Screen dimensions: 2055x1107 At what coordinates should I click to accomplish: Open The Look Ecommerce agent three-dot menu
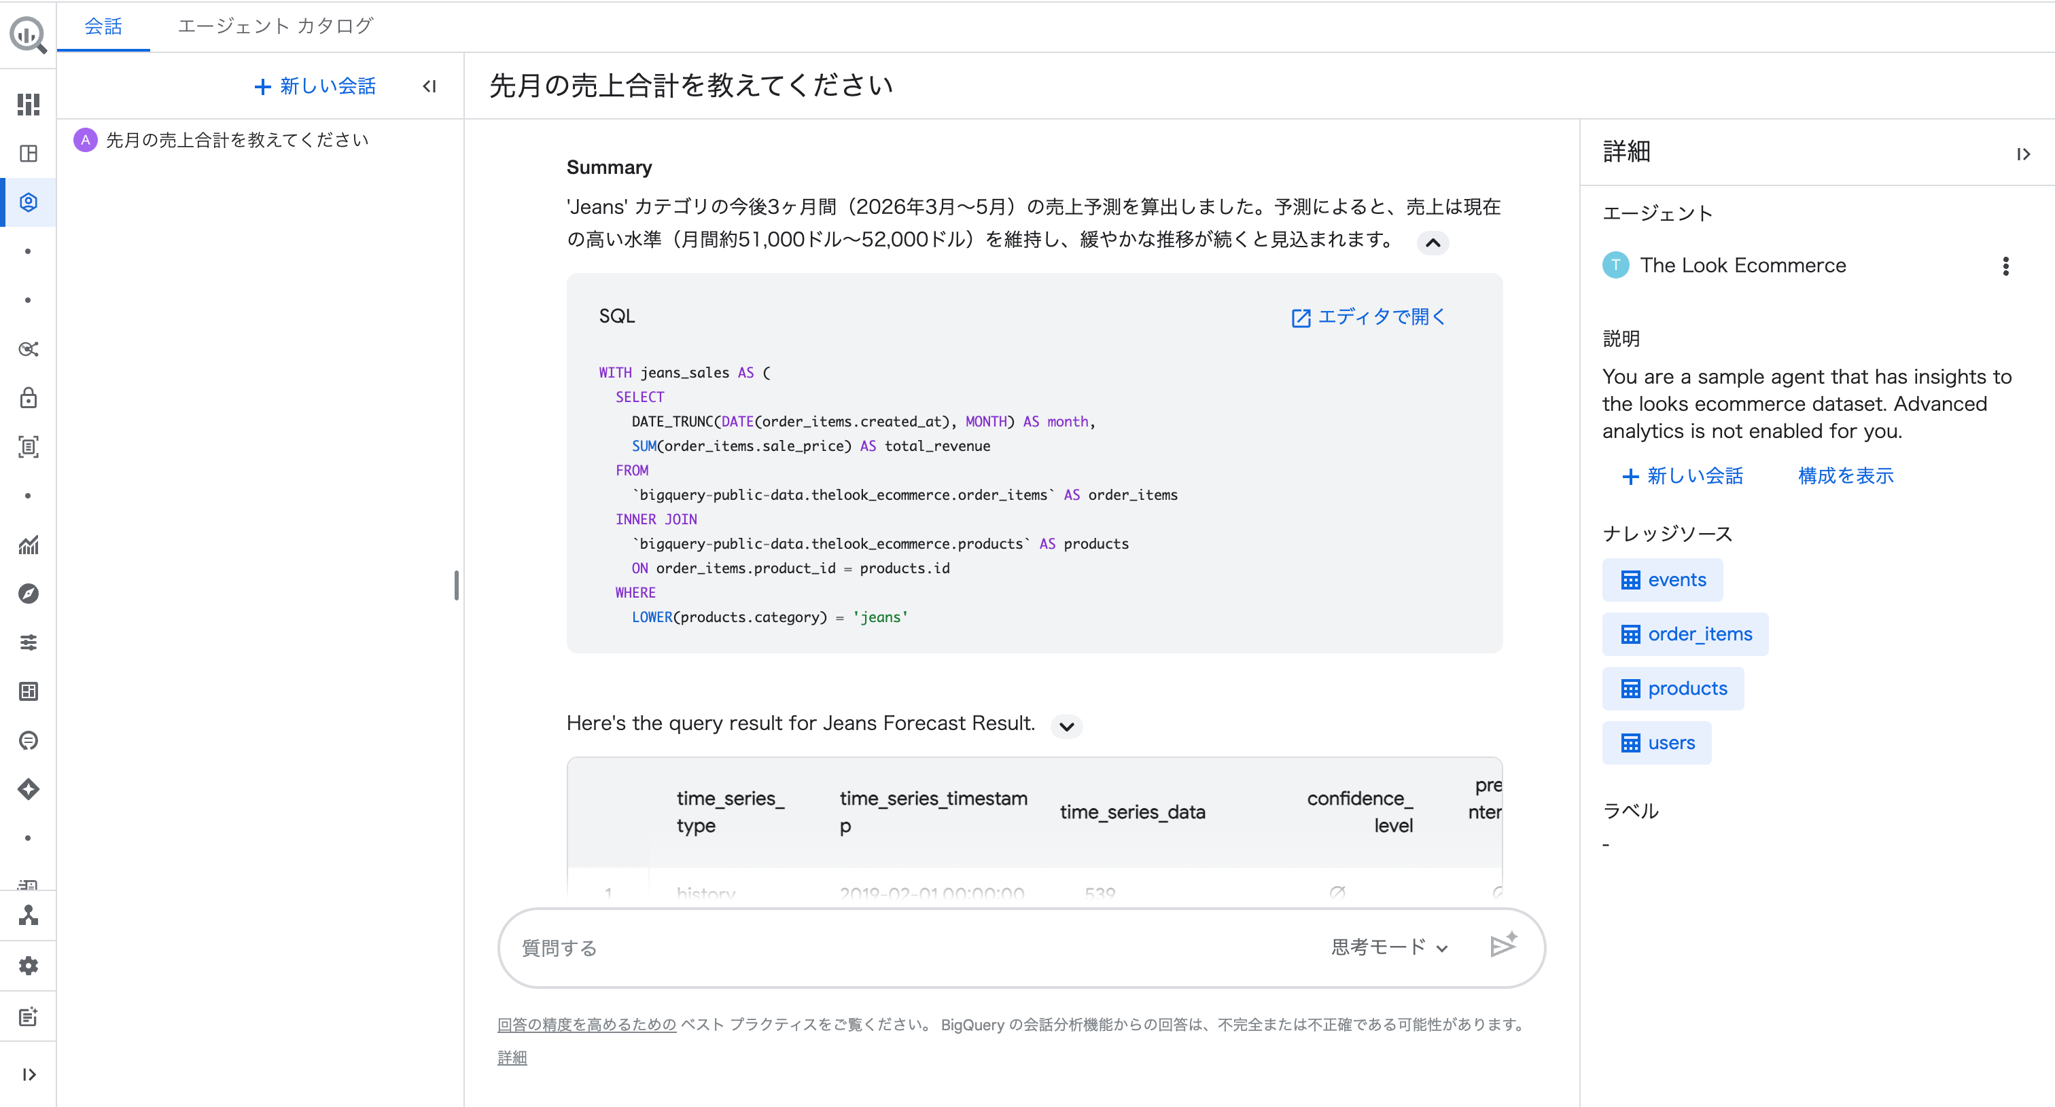[x=2005, y=266]
